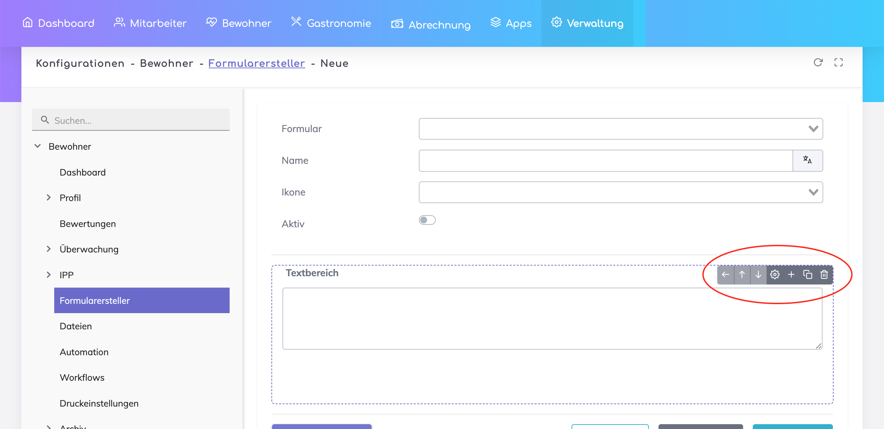Enter fullscreen mode icon

pyautogui.click(x=838, y=62)
